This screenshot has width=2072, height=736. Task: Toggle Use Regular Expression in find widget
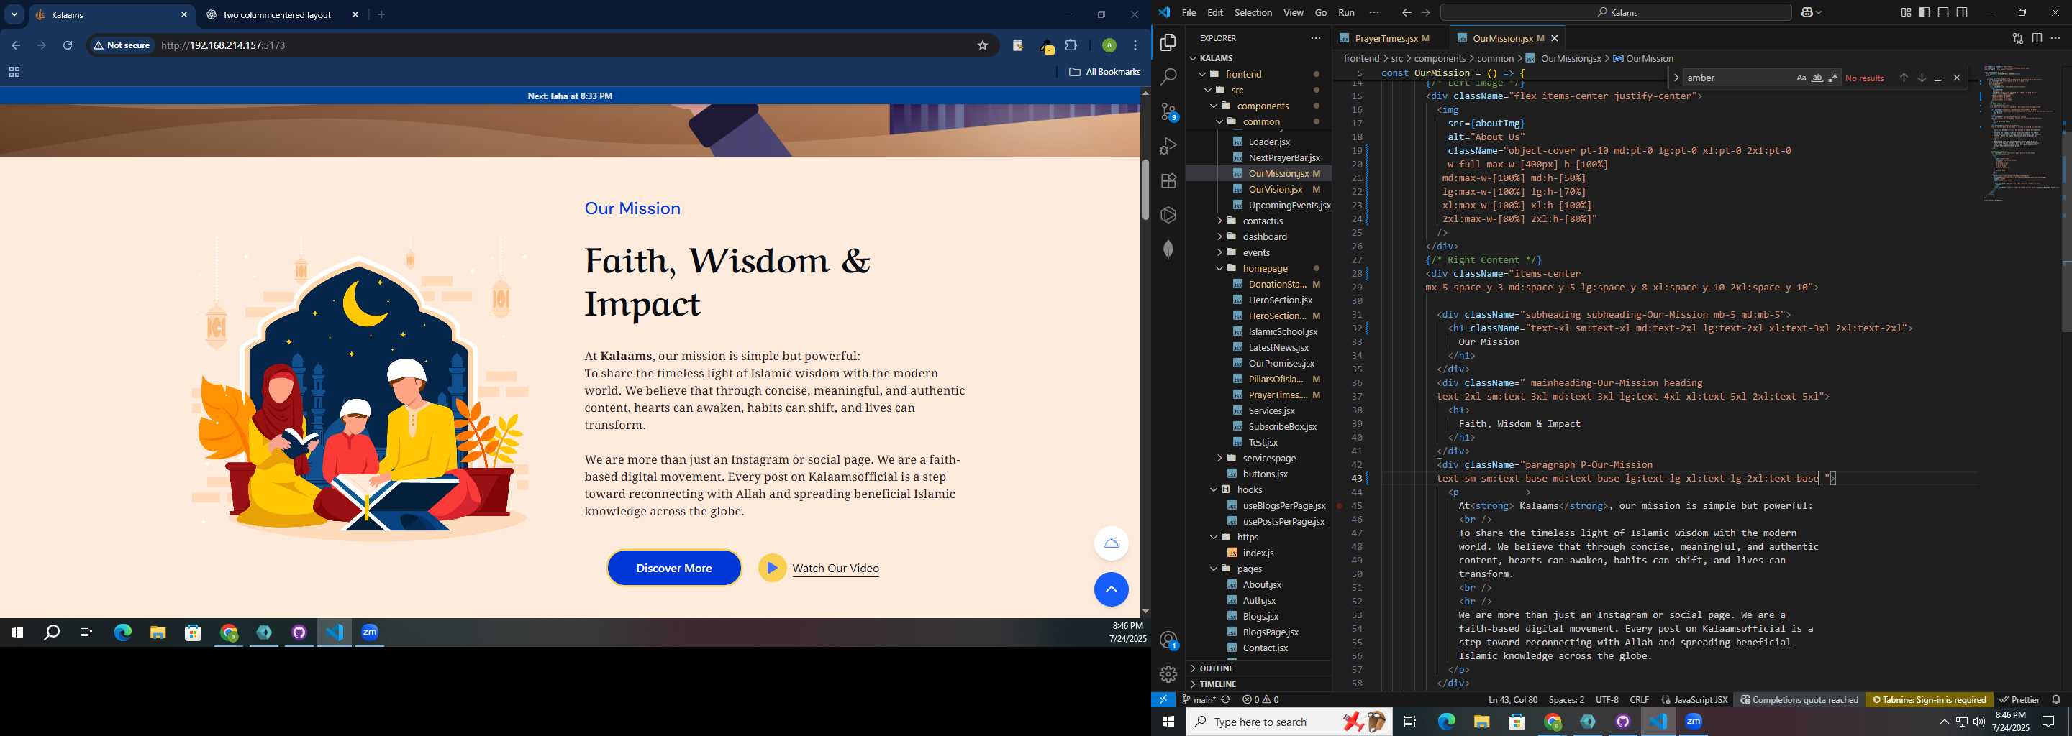[1832, 78]
